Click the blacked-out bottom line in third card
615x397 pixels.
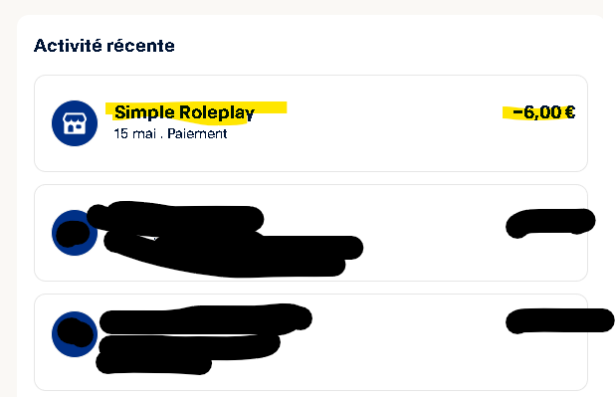click(153, 363)
